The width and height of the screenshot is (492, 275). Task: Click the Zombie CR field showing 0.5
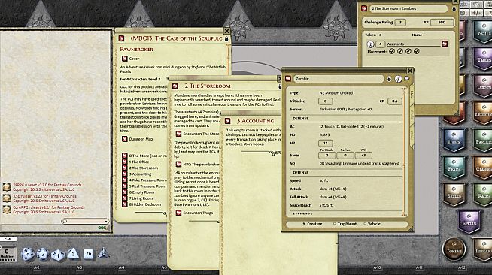395,101
